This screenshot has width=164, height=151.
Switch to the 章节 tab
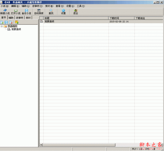(4, 18)
